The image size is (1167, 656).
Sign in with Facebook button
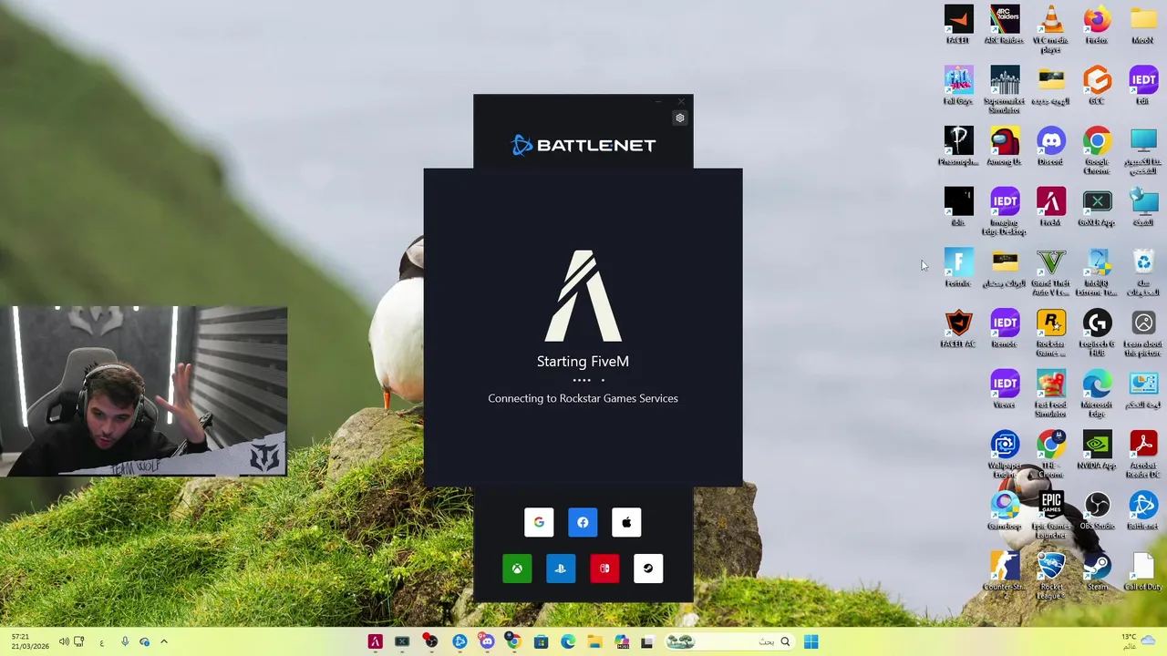(583, 522)
